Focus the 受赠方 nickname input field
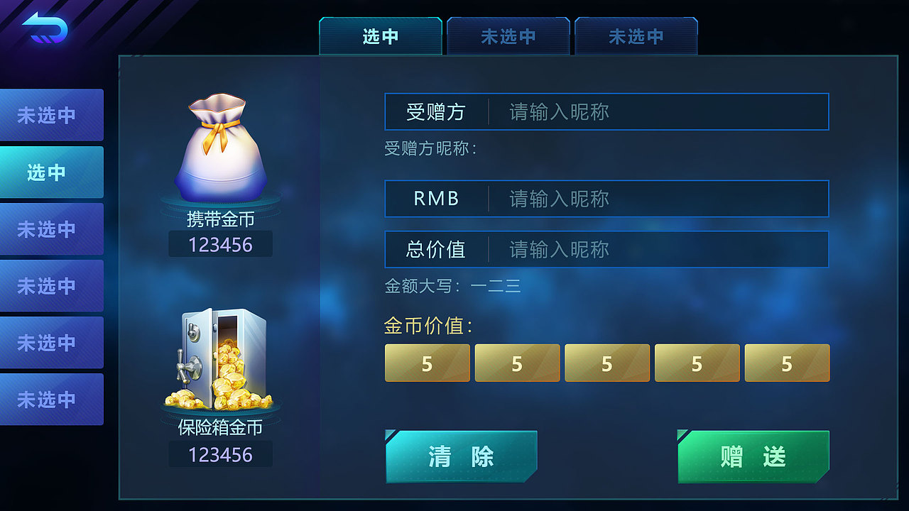Screen dimensions: 909x511 [606, 111]
